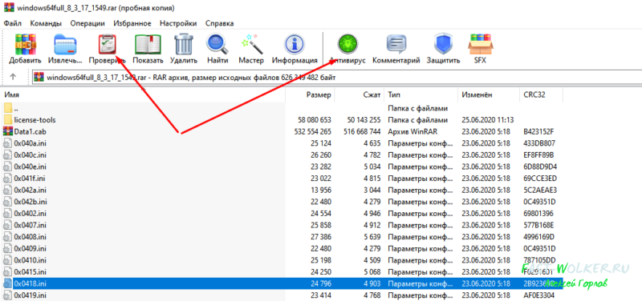This screenshot has height=301, width=642.
Task: Launch the Мастер (Wizard) wand icon
Action: 251,45
